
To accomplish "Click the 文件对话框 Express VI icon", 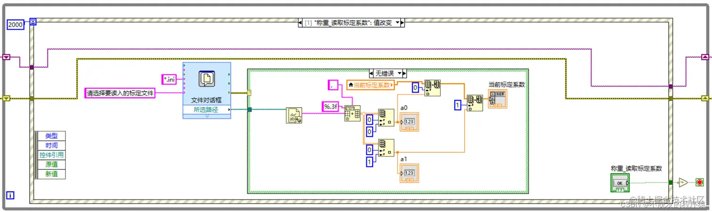I will pos(207,78).
